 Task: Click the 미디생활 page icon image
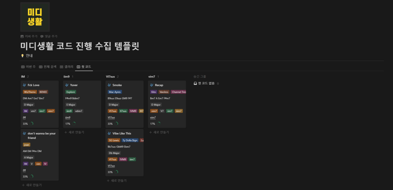coord(35,17)
